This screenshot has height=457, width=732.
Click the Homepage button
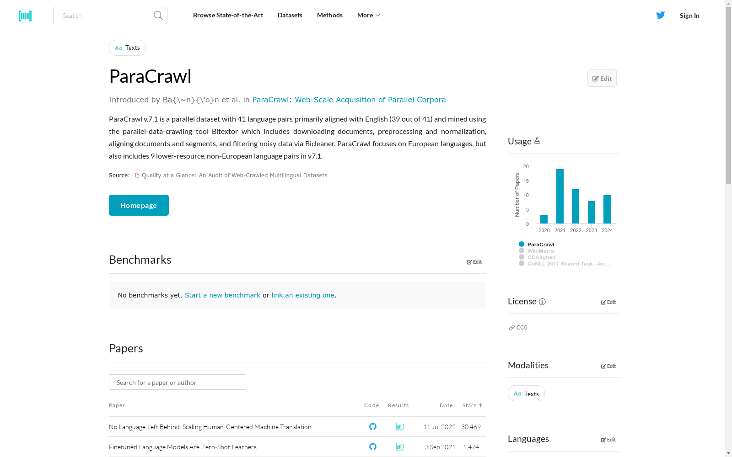click(x=138, y=205)
